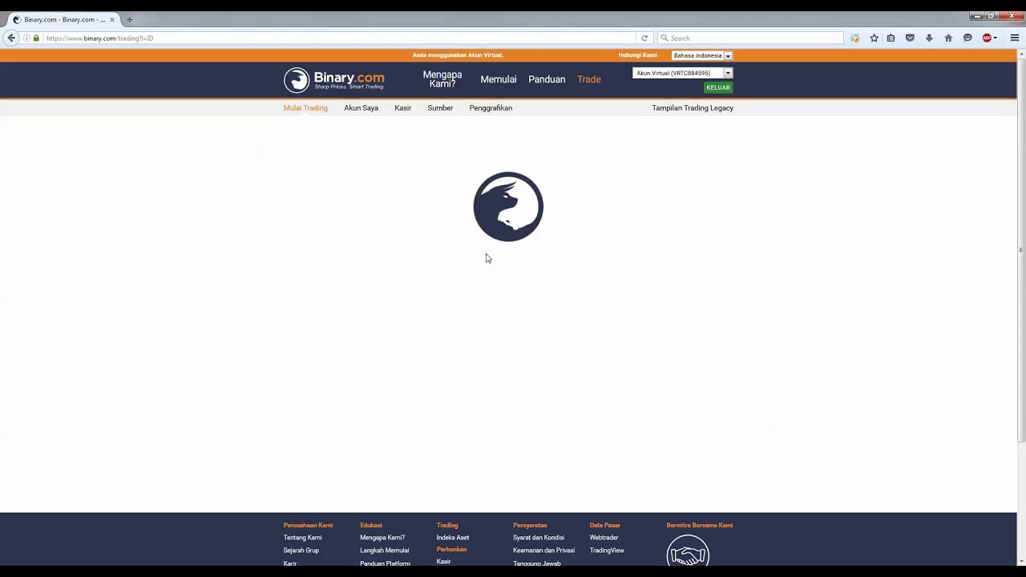Click the green padlock security icon
This screenshot has height=577, width=1026.
coord(36,38)
